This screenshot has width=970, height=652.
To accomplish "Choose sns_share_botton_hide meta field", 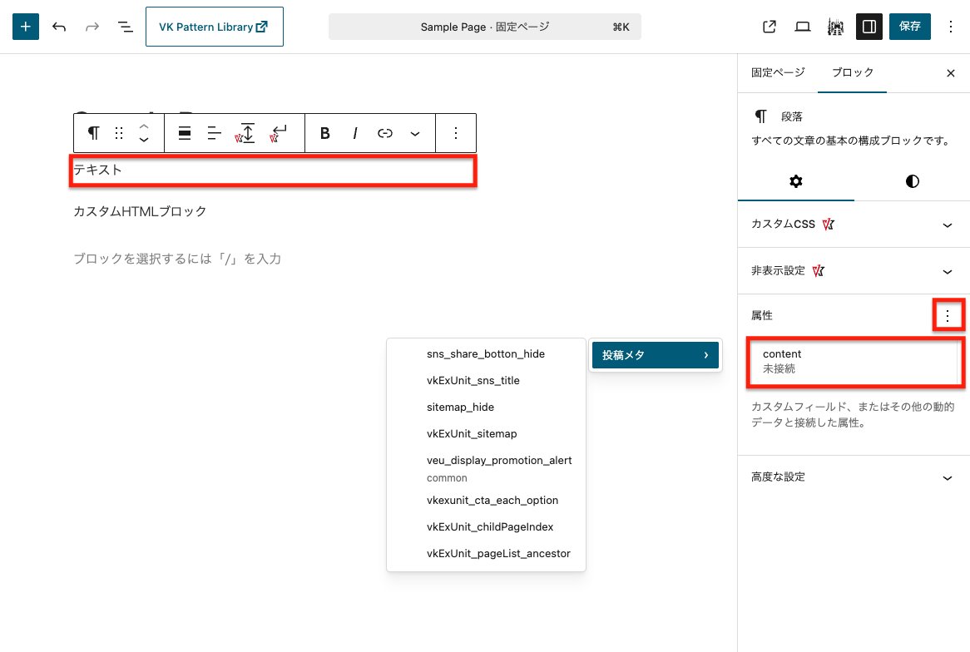I will 486,353.
